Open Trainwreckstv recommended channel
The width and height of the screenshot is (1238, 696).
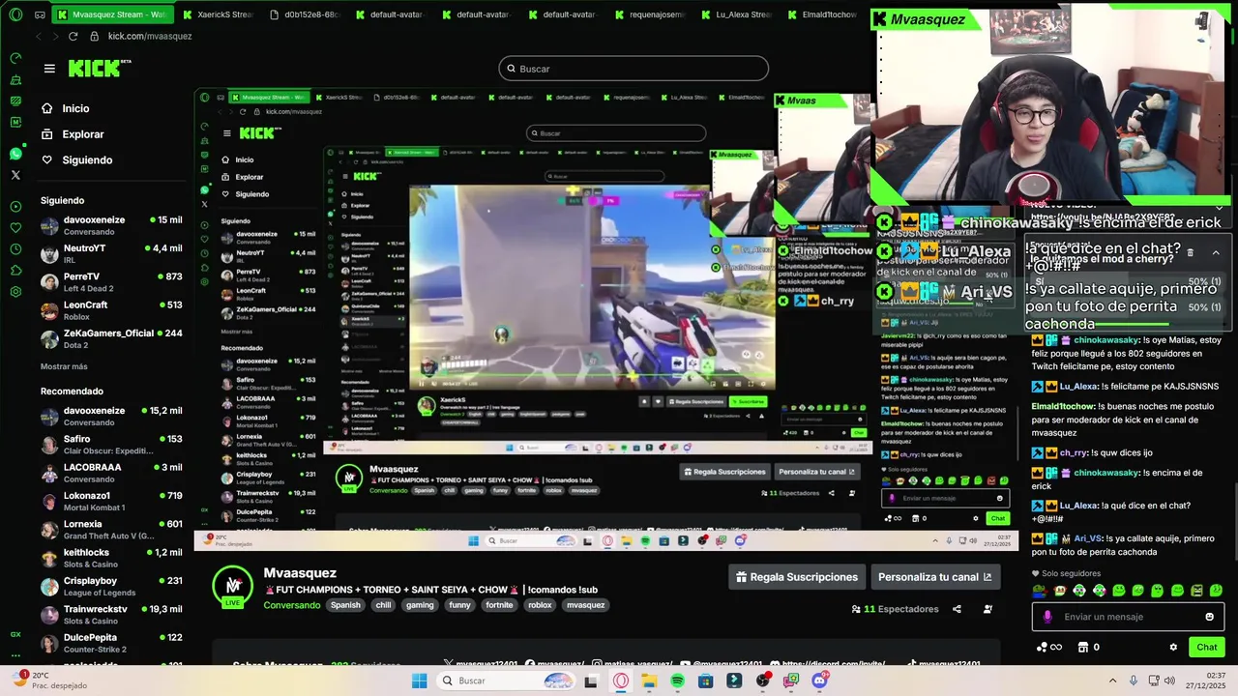(x=111, y=614)
